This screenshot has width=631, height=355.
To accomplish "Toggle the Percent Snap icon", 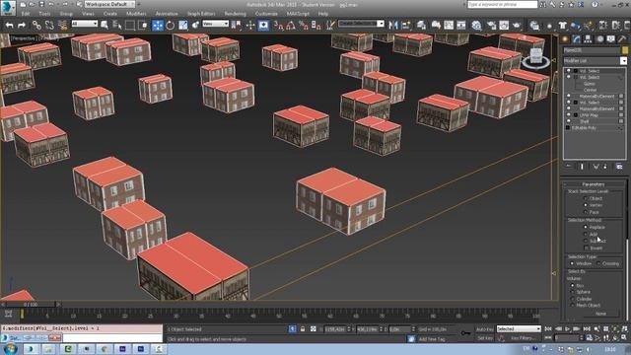I will point(304,26).
